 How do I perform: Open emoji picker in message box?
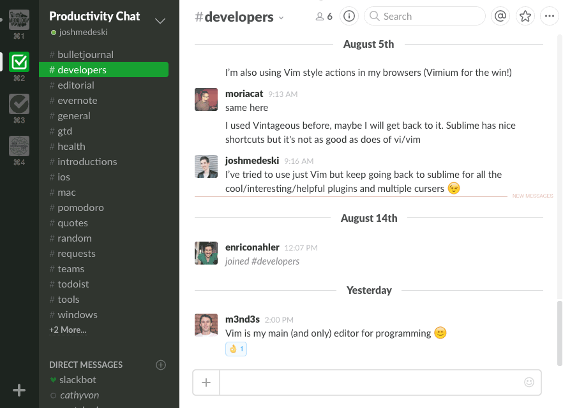pyautogui.click(x=529, y=382)
